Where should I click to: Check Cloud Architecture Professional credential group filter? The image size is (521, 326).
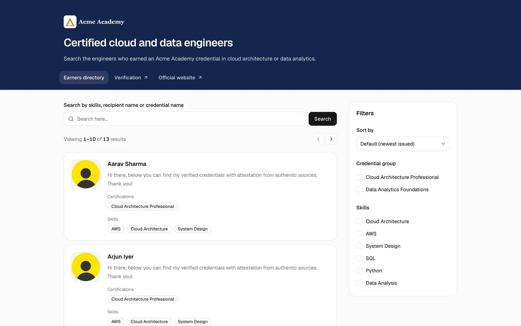(359, 177)
